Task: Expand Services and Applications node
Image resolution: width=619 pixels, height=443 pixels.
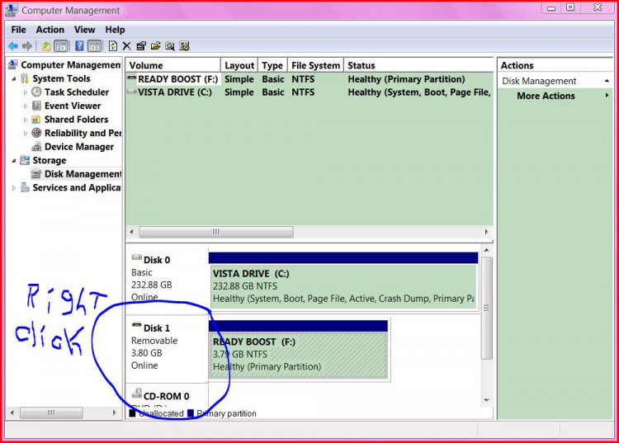Action: (14, 188)
